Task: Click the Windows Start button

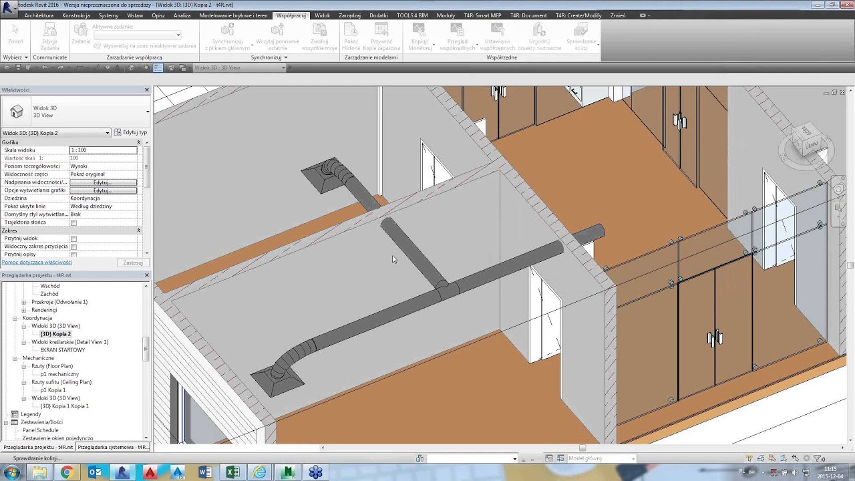Action: pos(12,472)
